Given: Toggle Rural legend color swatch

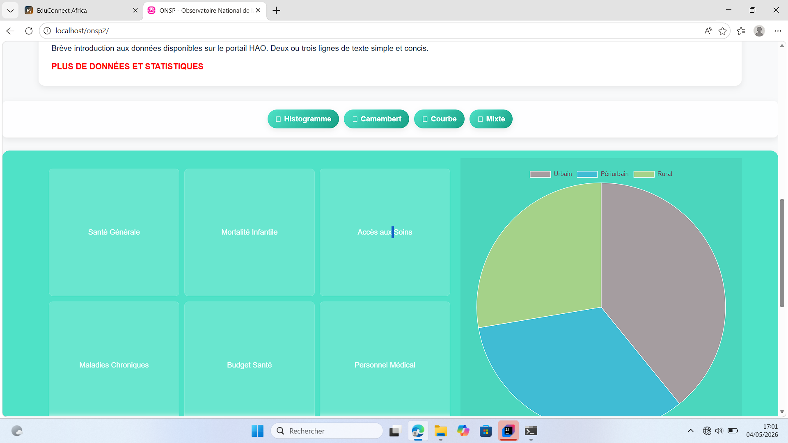Looking at the screenshot, I should pos(644,174).
